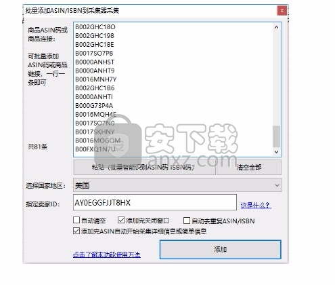This screenshot has height=285, width=335.
Task: Click the scroll up arrow in ASIN list
Action: 276,27
